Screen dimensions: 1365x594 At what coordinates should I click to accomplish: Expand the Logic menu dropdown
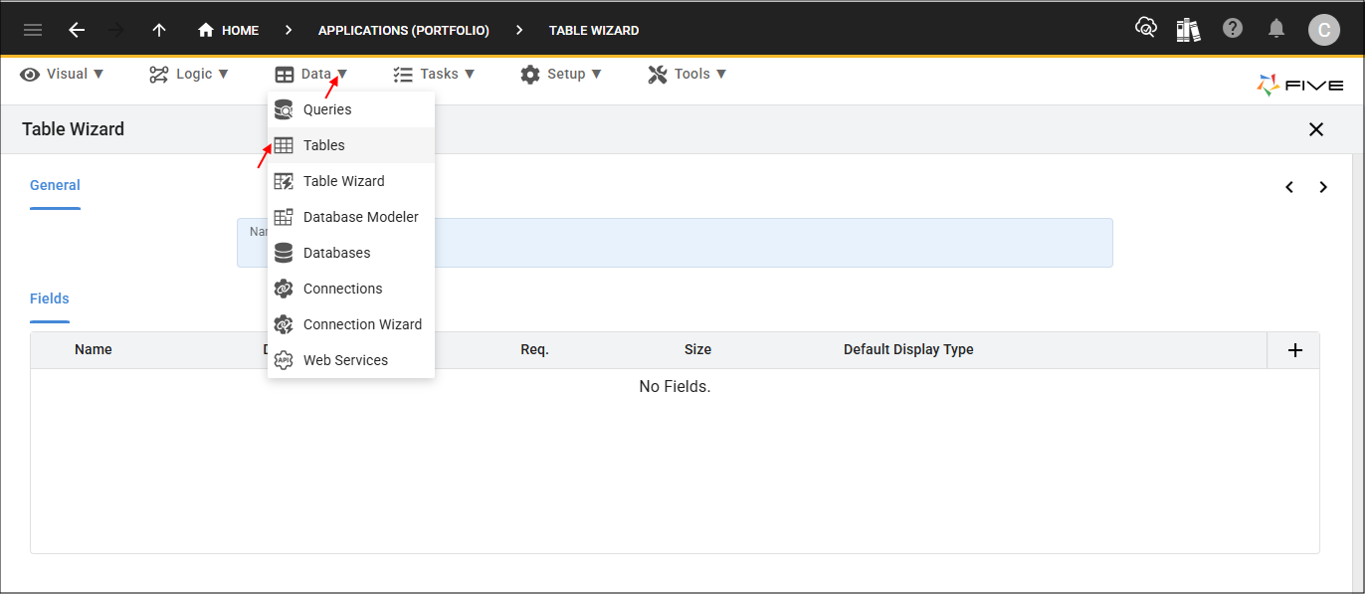(x=189, y=74)
